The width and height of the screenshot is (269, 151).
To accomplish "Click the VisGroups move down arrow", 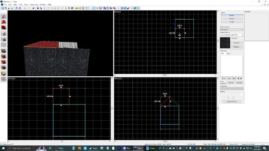I will [241, 78].
